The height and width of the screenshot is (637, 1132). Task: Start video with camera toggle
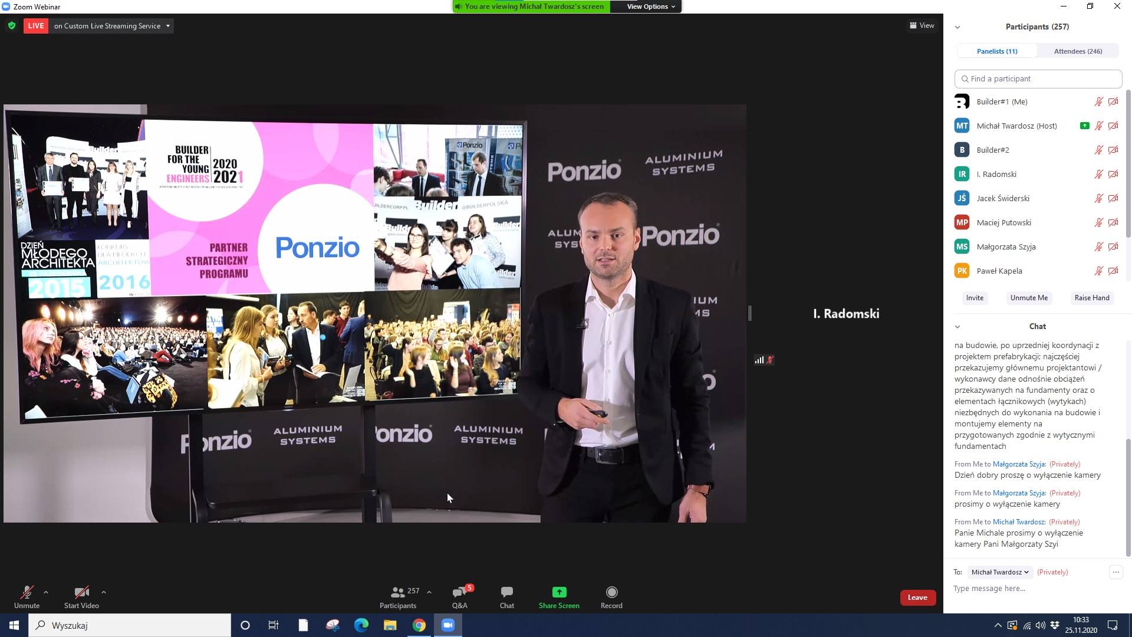click(x=81, y=593)
